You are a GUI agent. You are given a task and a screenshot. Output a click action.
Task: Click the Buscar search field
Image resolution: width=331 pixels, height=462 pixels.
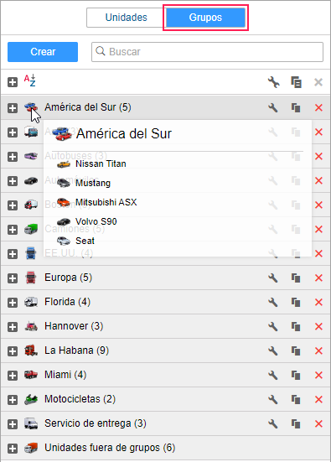(207, 52)
